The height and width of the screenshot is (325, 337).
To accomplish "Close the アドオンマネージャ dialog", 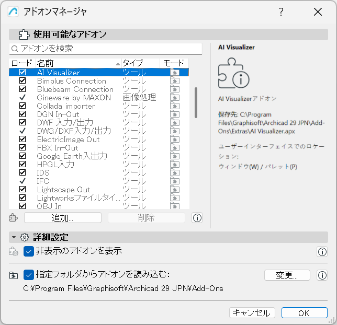I will pyautogui.click(x=318, y=11).
